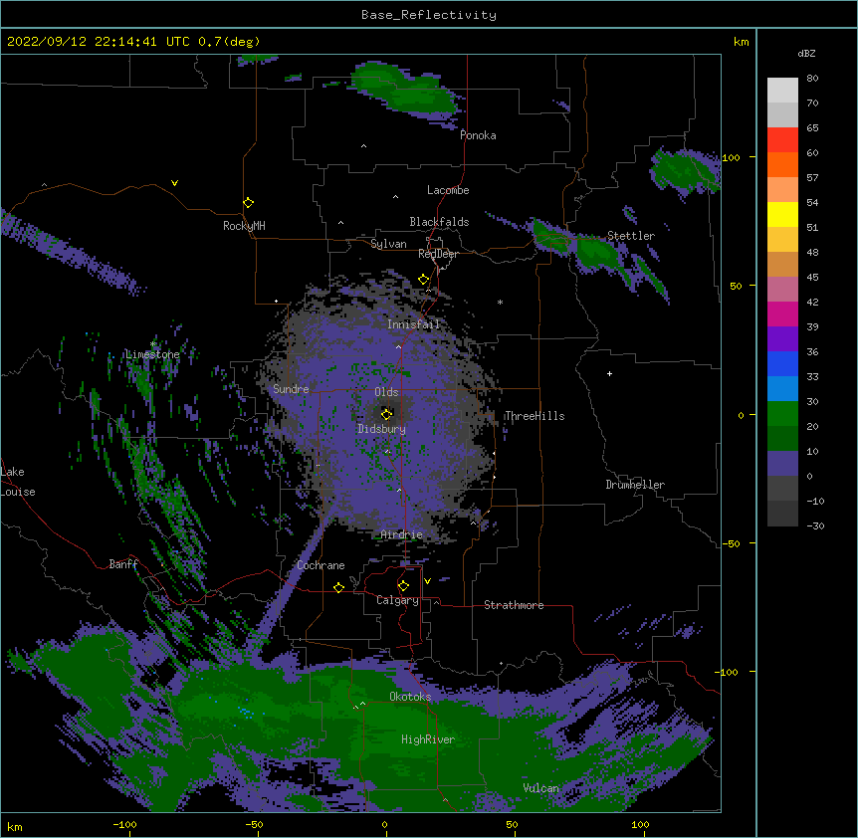Click the Stettler city label
Image resolution: width=858 pixels, height=838 pixels.
(x=631, y=236)
